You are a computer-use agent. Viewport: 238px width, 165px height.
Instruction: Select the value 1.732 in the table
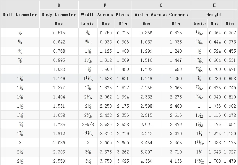[146, 69]
